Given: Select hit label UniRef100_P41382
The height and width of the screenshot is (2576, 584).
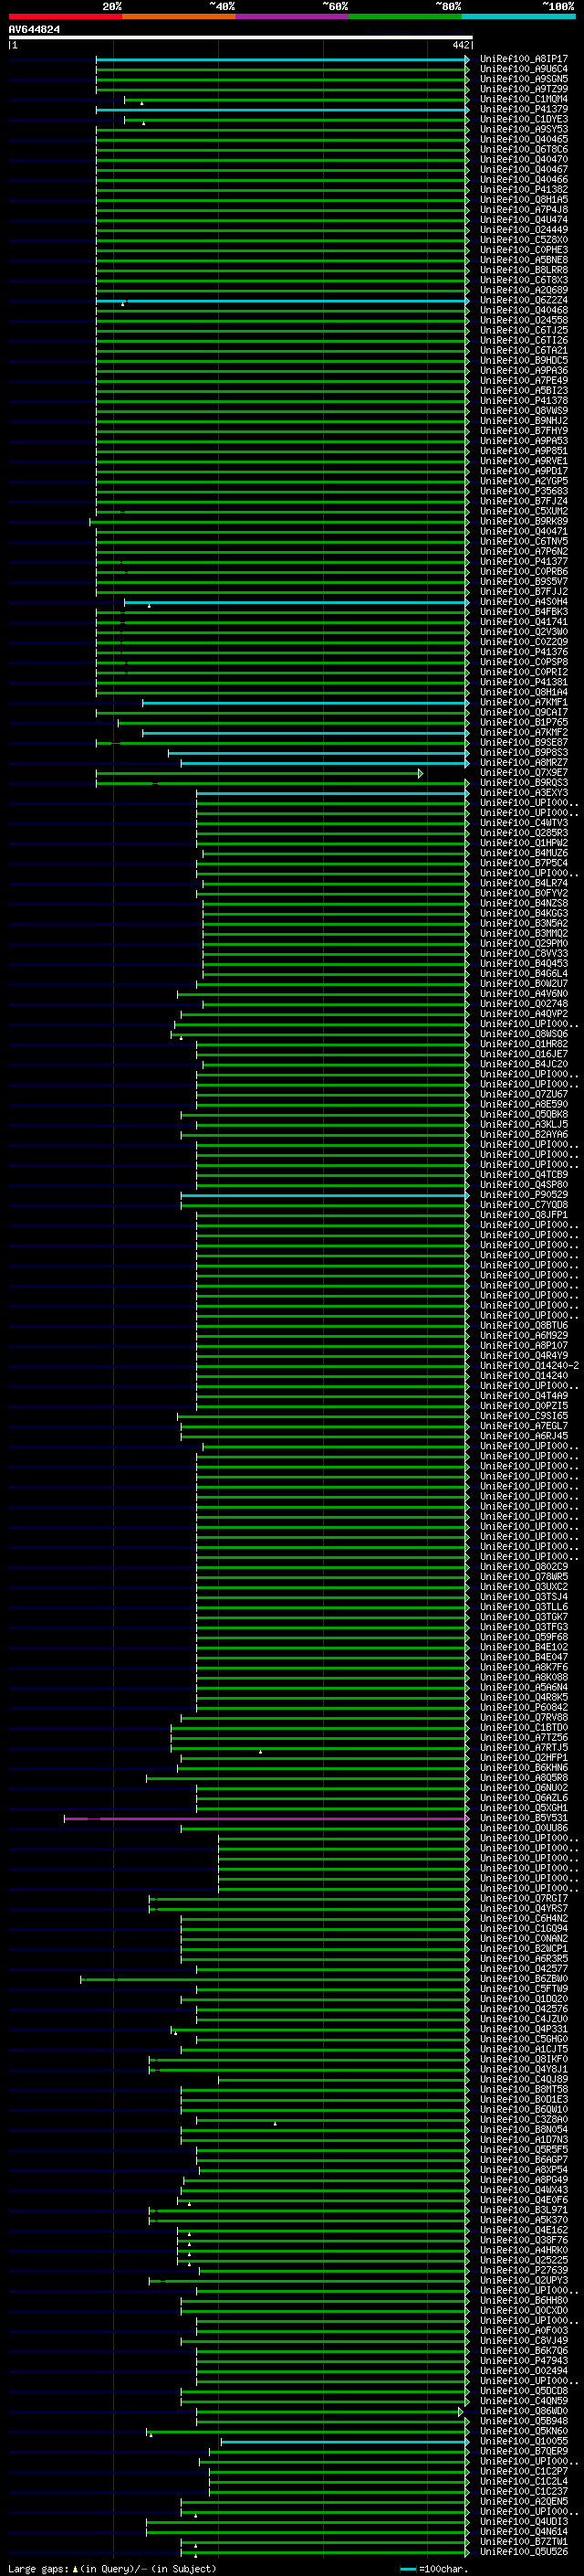Looking at the screenshot, I should coord(523,190).
